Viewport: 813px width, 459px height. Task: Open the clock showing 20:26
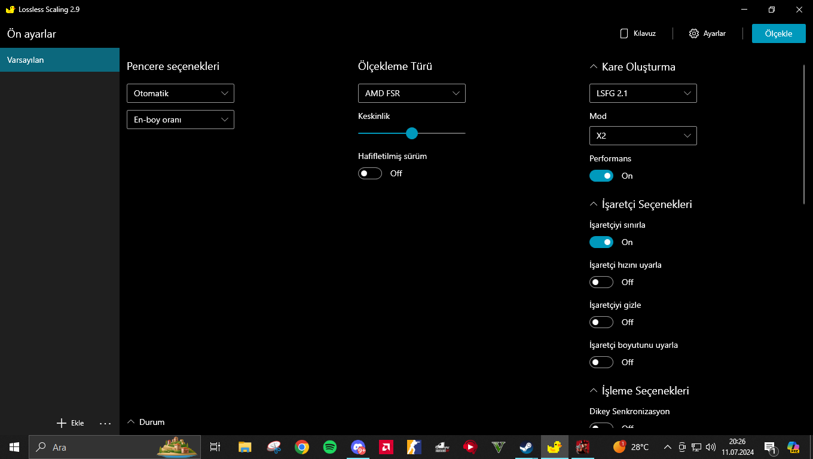(x=738, y=447)
